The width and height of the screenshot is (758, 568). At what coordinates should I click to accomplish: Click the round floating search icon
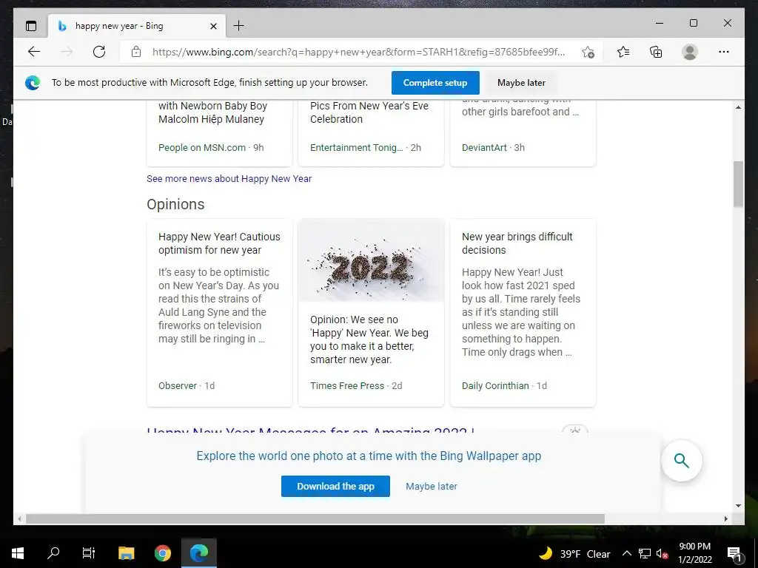(681, 461)
